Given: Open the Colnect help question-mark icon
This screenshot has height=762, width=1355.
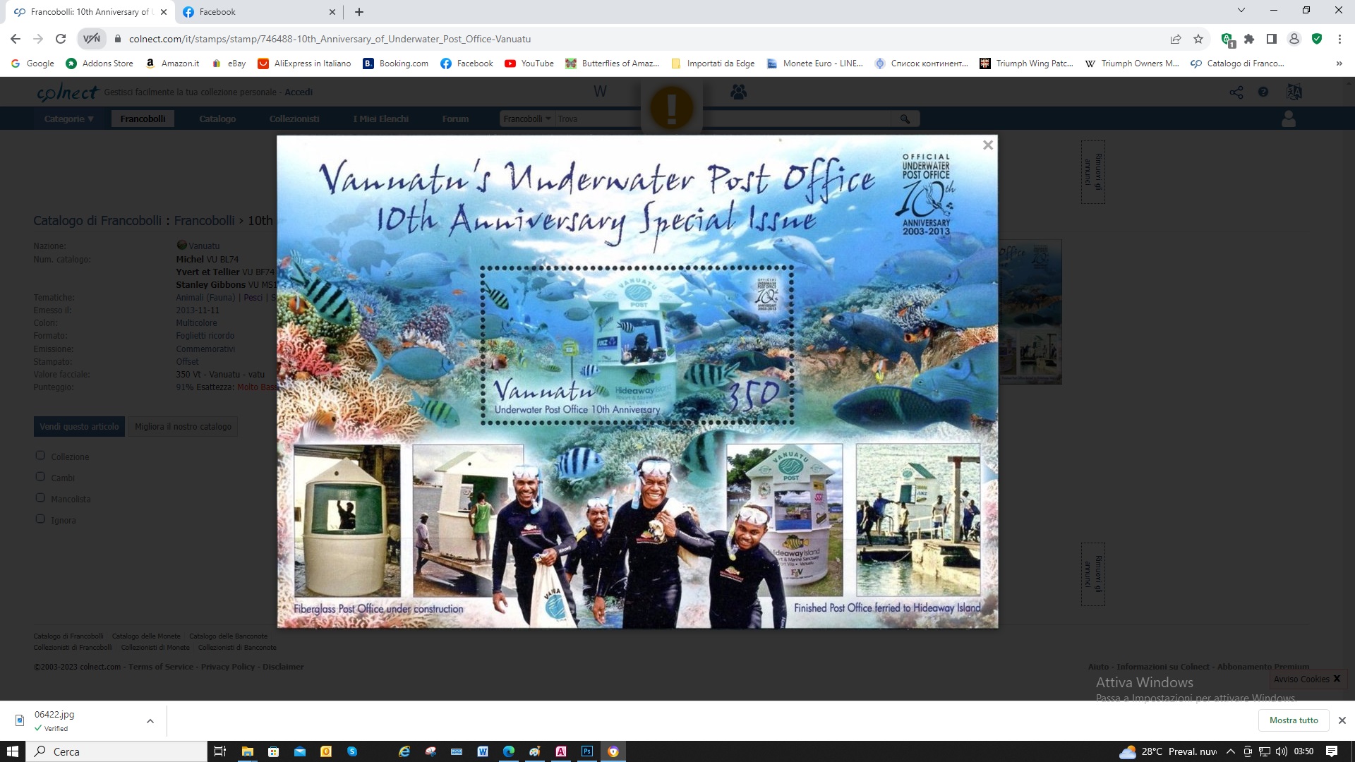Looking at the screenshot, I should (1263, 92).
